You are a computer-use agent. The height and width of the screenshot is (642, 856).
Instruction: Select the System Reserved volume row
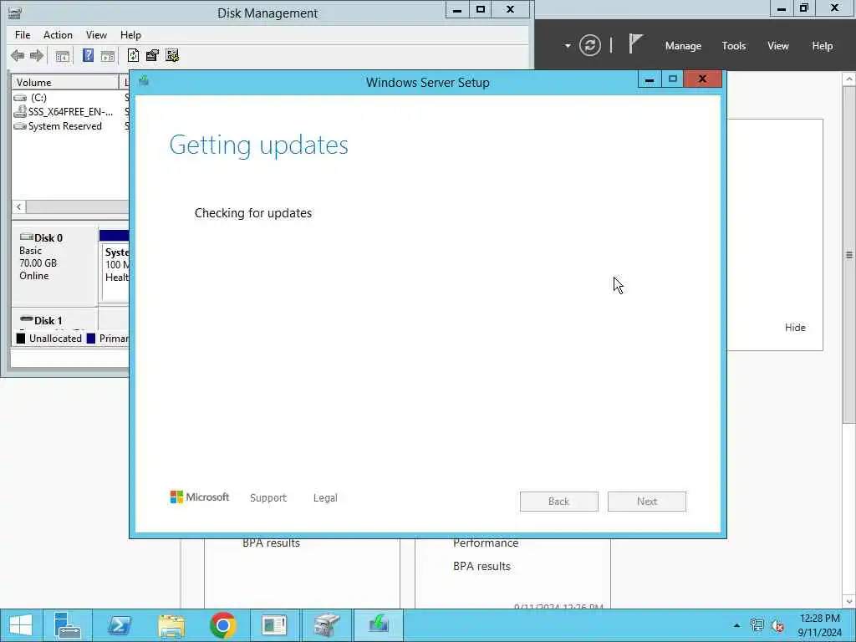pyautogui.click(x=69, y=126)
